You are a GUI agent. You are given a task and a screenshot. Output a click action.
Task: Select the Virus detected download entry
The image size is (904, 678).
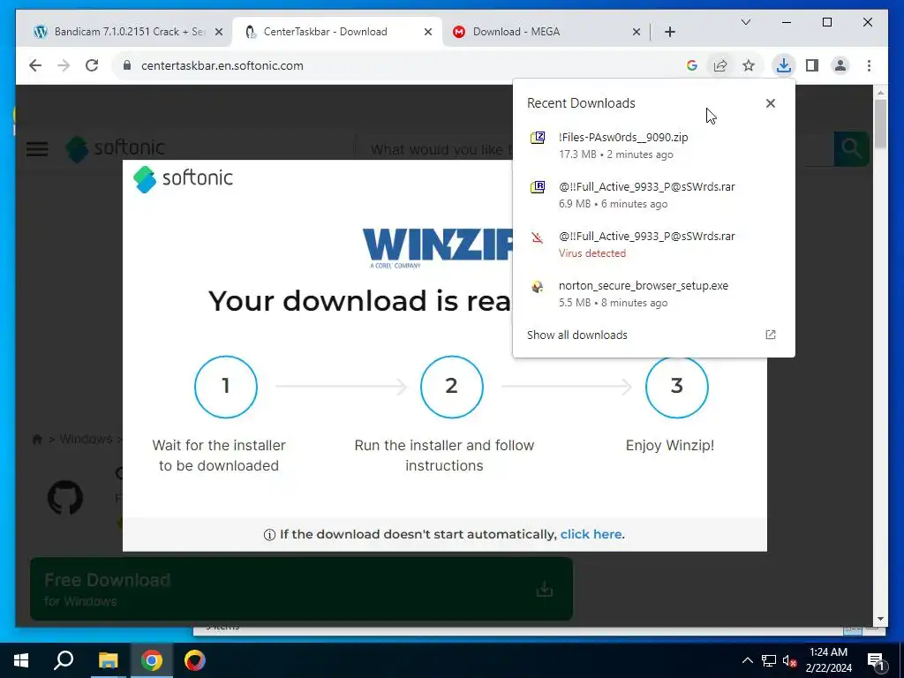[653, 245]
